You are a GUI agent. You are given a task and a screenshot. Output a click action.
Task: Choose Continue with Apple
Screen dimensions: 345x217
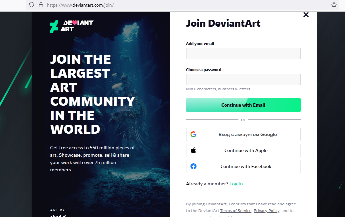[x=243, y=150]
